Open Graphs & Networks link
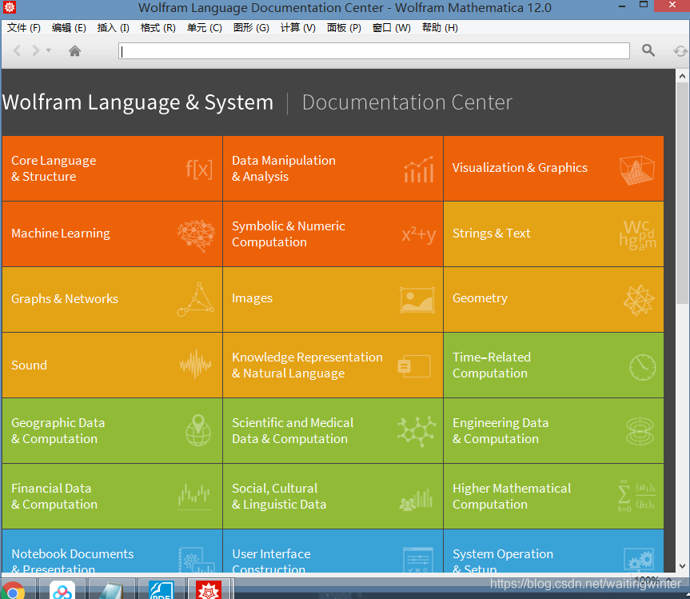Image resolution: width=690 pixels, height=599 pixels. click(65, 299)
